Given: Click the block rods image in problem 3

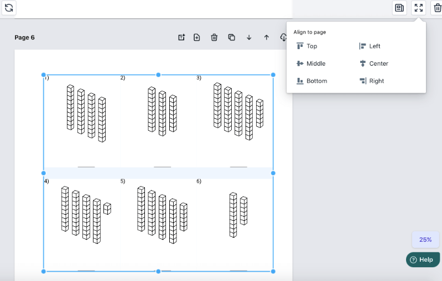Looking at the screenshot, I should click(238, 112).
